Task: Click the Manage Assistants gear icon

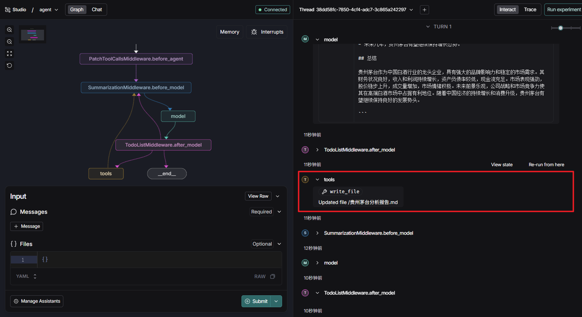Action: coord(16,301)
